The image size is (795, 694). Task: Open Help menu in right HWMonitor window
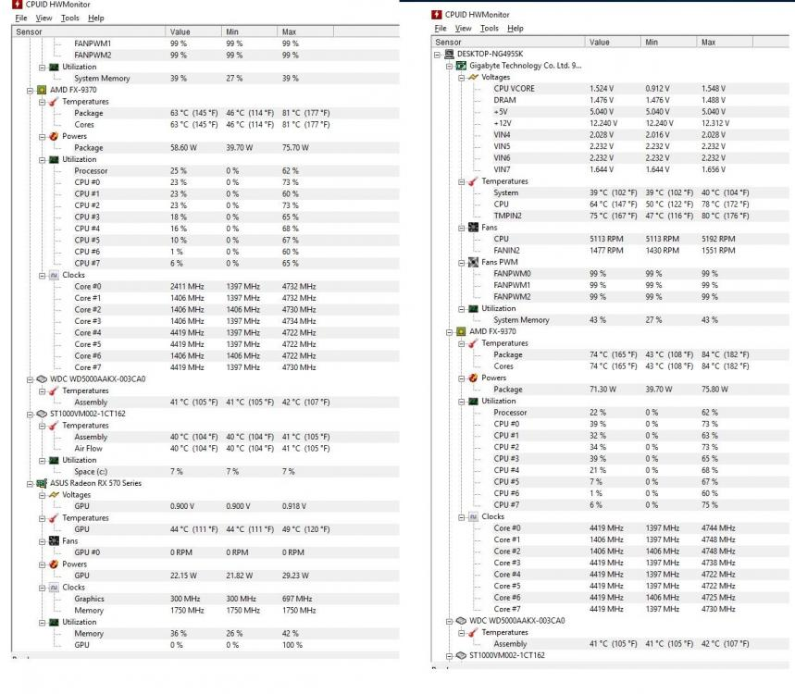click(516, 29)
